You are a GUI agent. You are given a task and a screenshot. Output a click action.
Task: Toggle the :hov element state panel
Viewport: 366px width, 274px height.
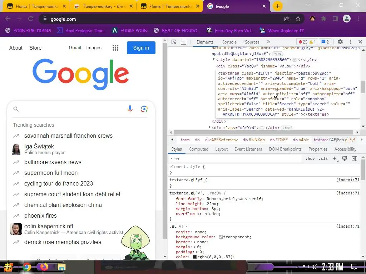point(310,158)
